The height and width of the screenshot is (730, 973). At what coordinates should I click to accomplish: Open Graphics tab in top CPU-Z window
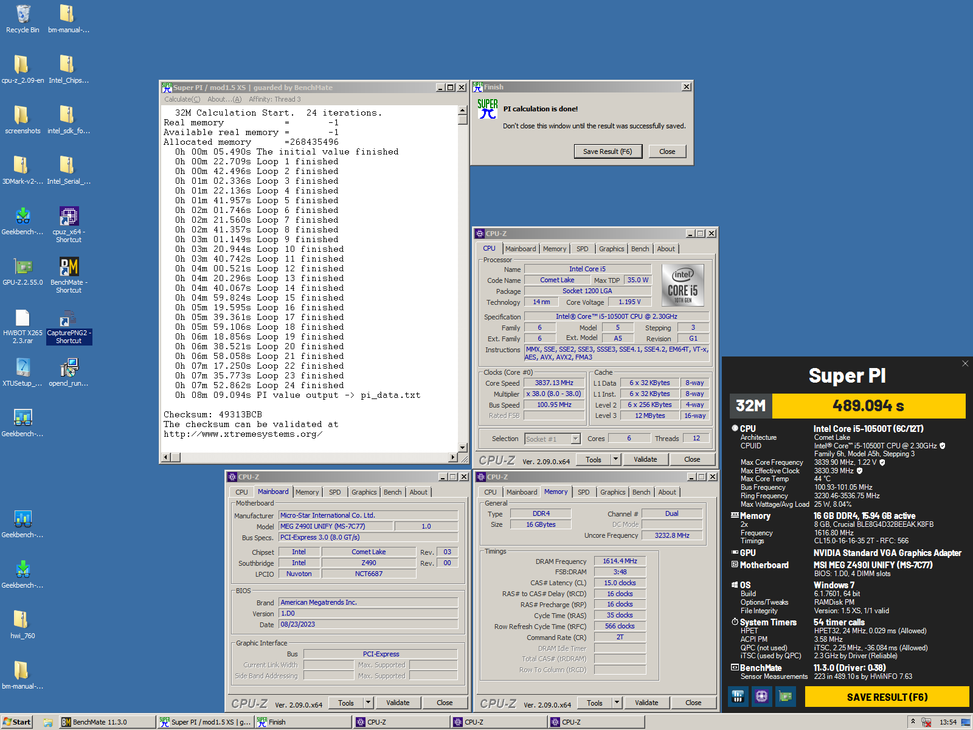coord(611,249)
